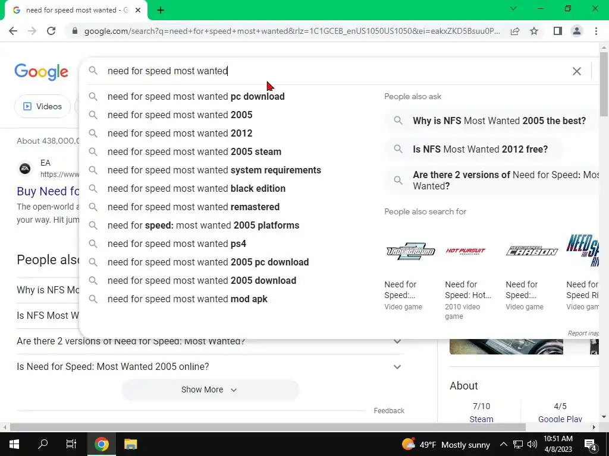Click the share page icon
This screenshot has height=456, width=609.
515,31
